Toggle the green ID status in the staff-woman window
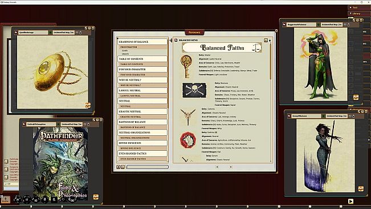The height and width of the screenshot is (209, 371). pyautogui.click(x=324, y=116)
